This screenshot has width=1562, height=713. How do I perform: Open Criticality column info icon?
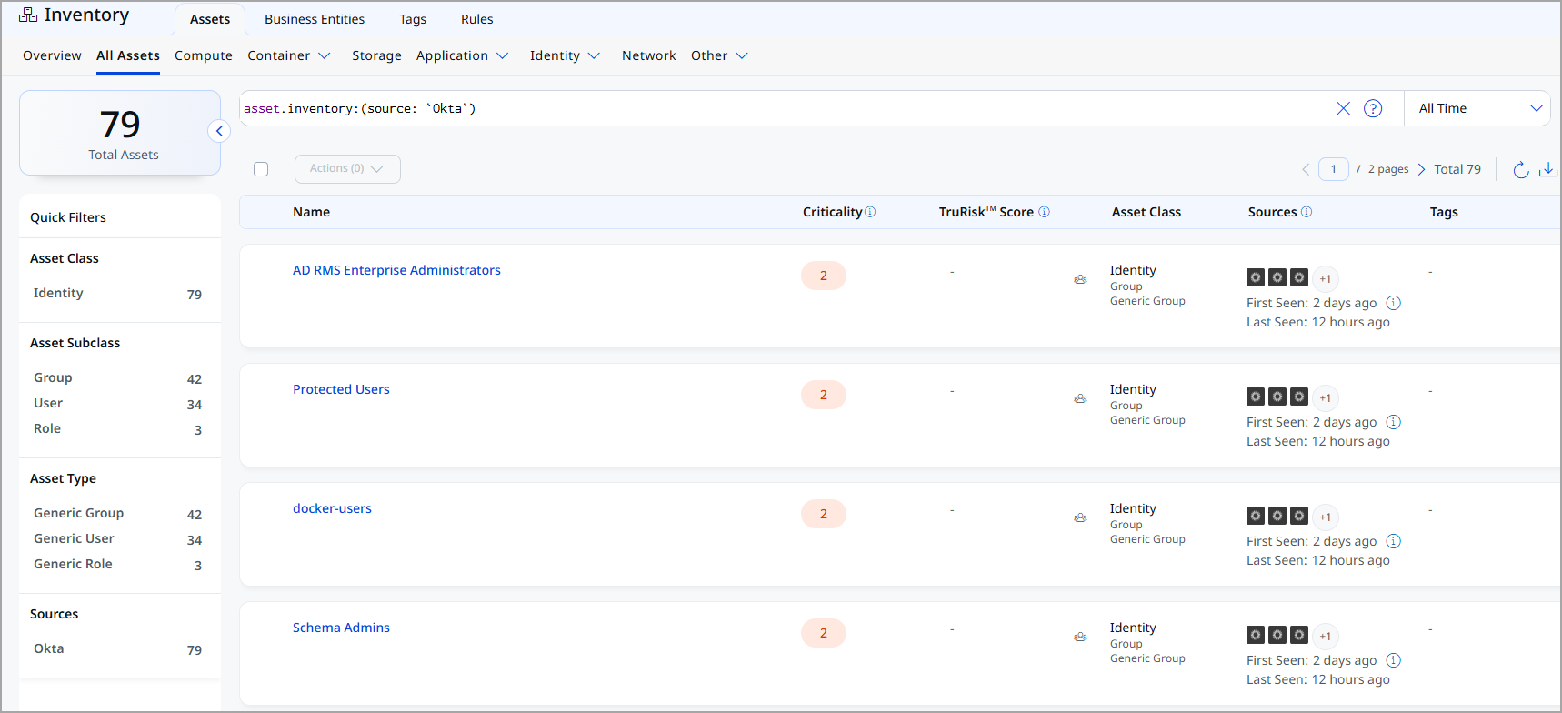click(870, 212)
